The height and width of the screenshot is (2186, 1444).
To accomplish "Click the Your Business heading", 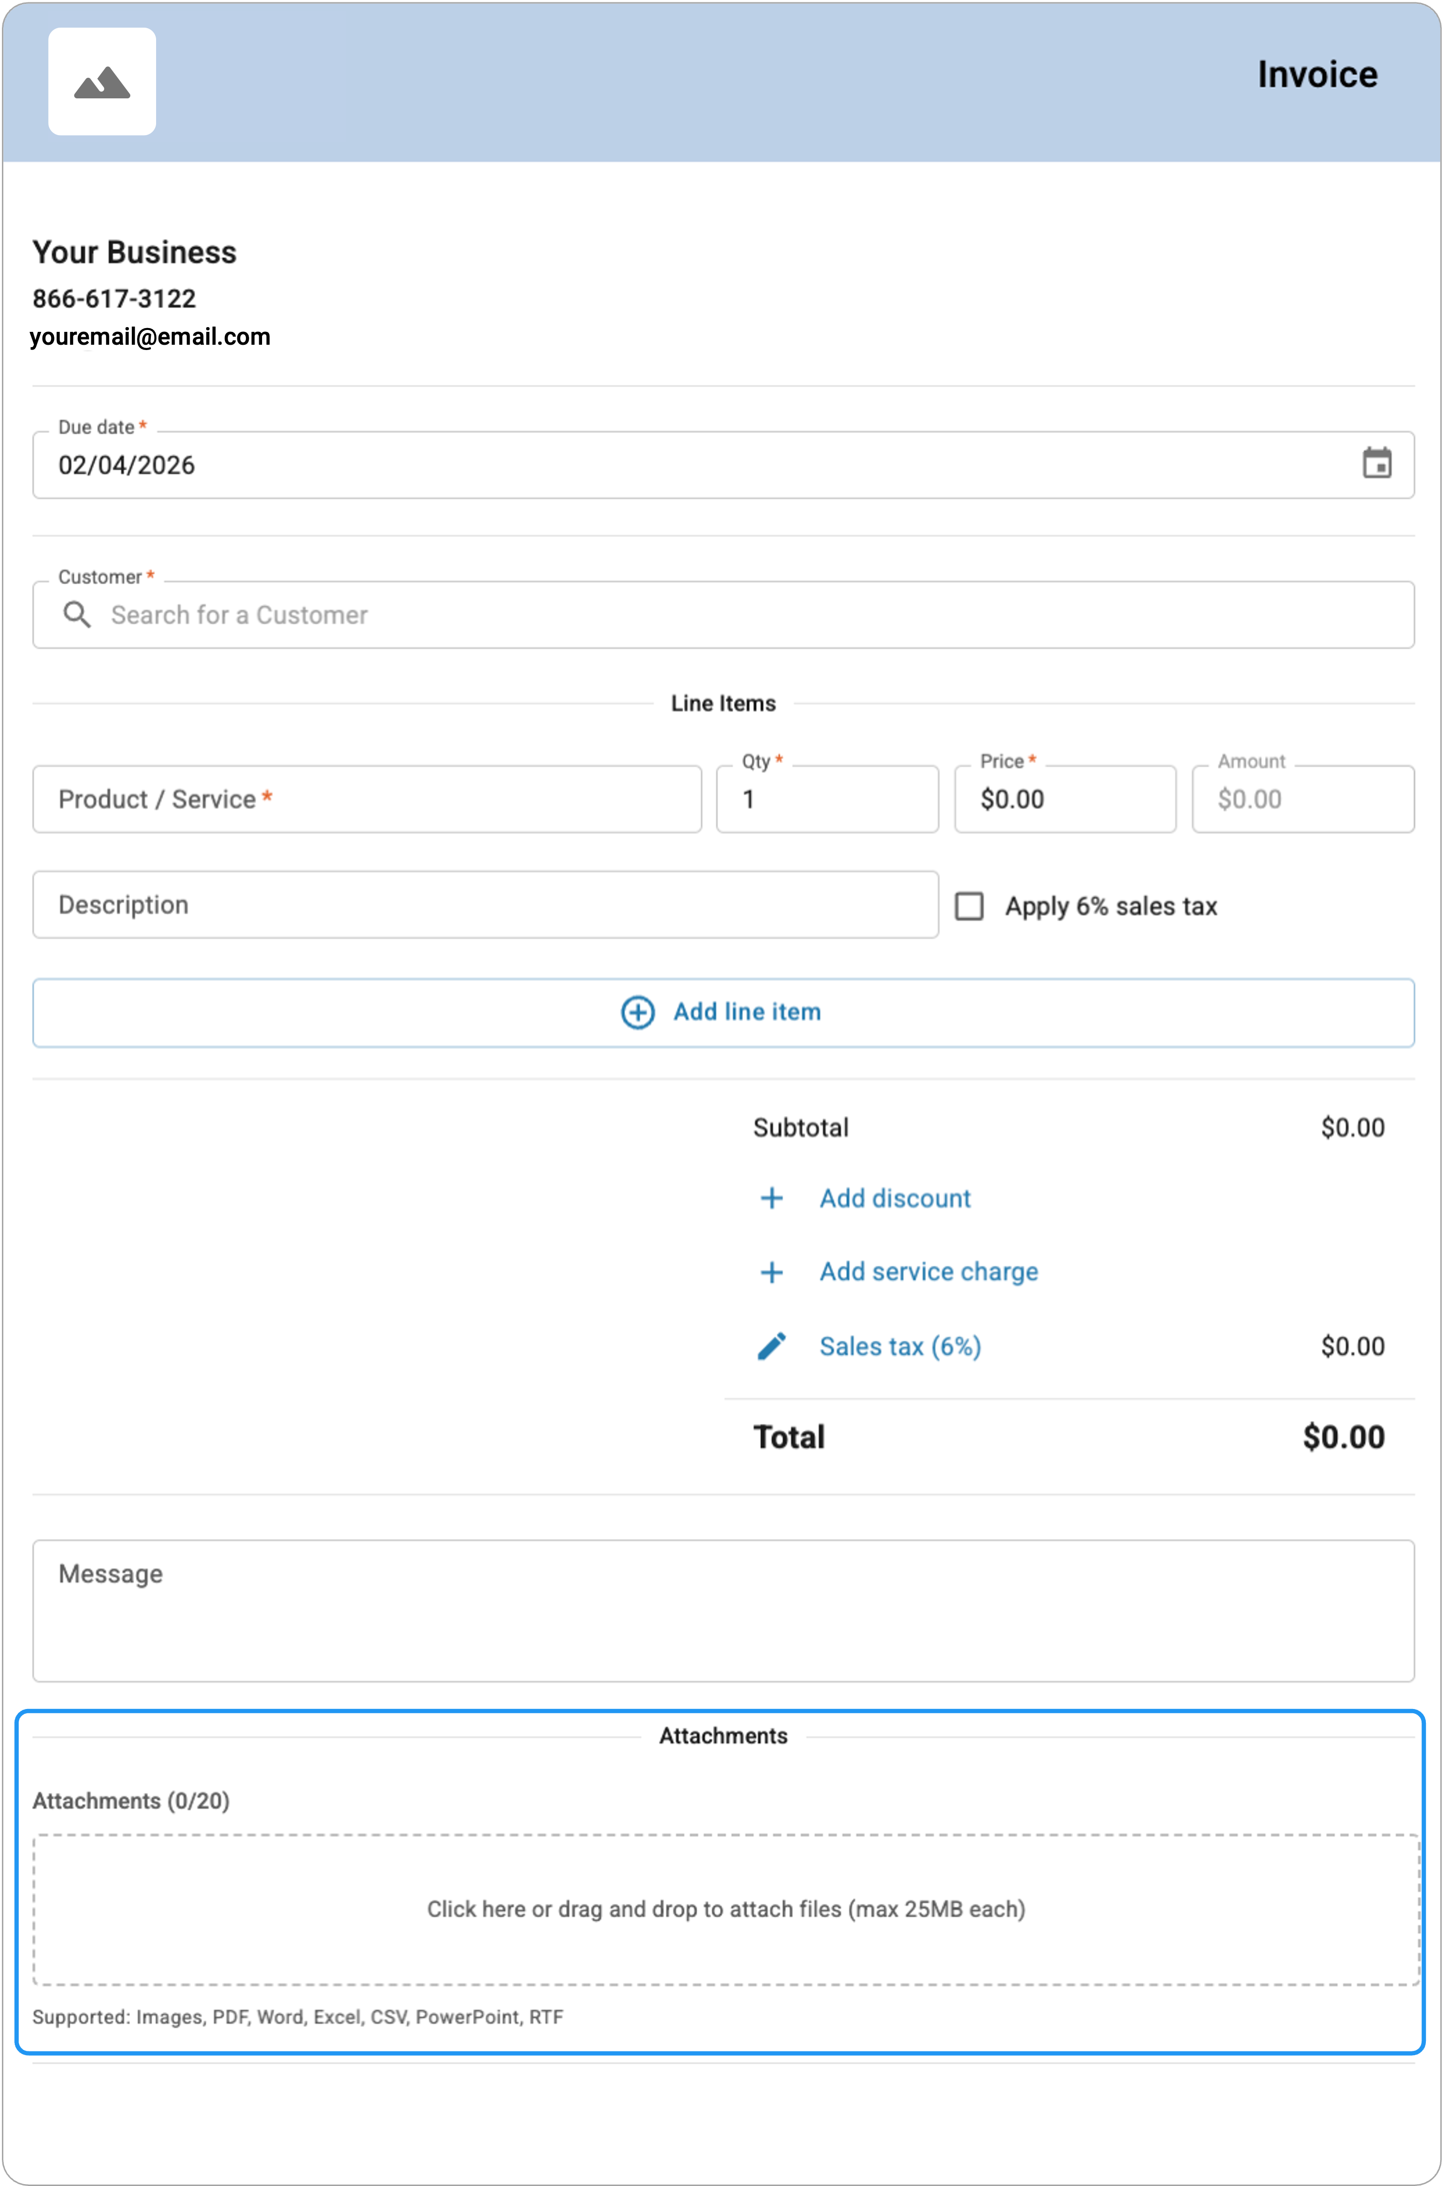I will click(x=135, y=253).
